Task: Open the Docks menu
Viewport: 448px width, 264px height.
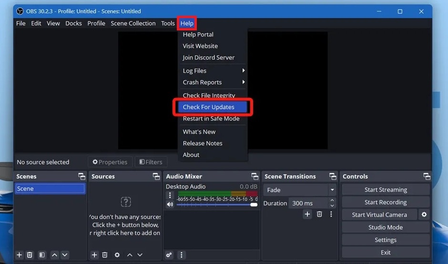Action: tap(73, 23)
